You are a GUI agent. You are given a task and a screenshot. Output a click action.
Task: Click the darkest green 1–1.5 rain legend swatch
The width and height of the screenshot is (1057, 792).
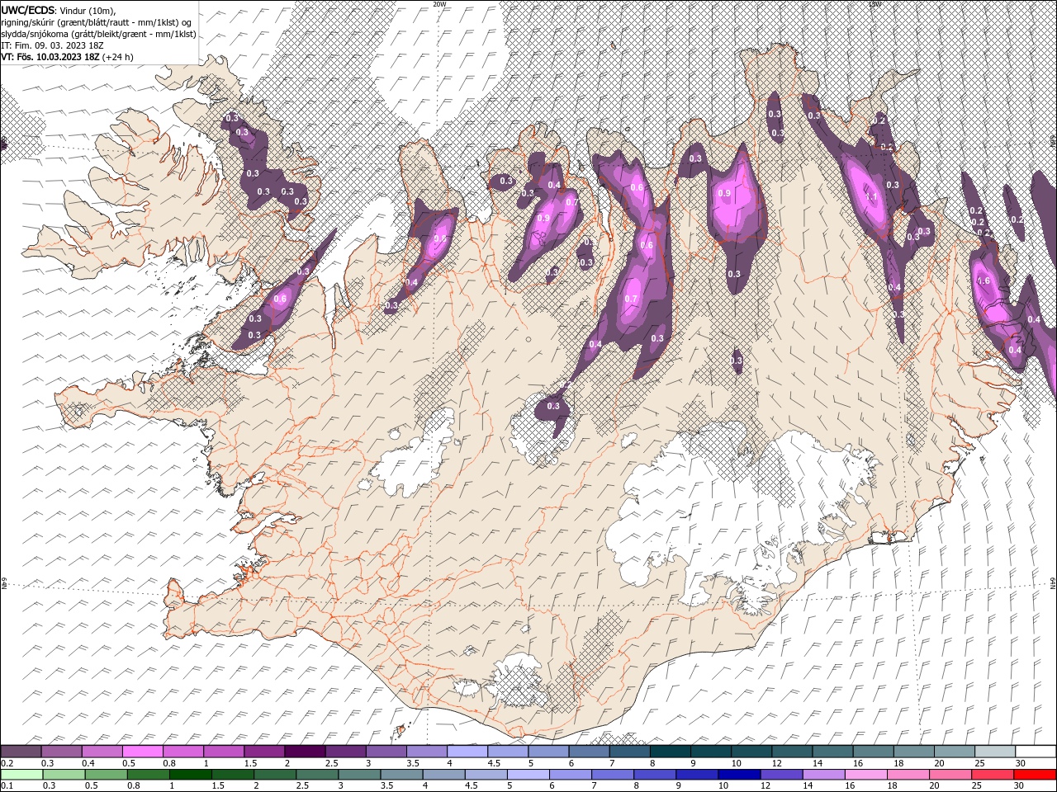[x=191, y=775]
